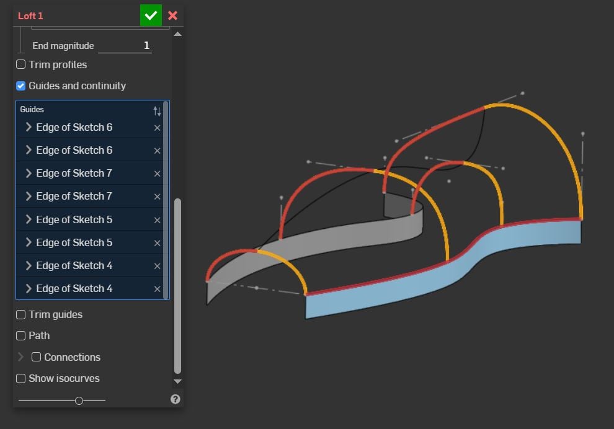The width and height of the screenshot is (614, 429).
Task: Expand the last Edge of Sketch 4 row
Action: [x=28, y=288]
